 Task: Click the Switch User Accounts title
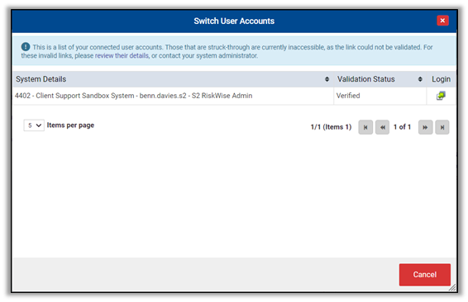(234, 21)
